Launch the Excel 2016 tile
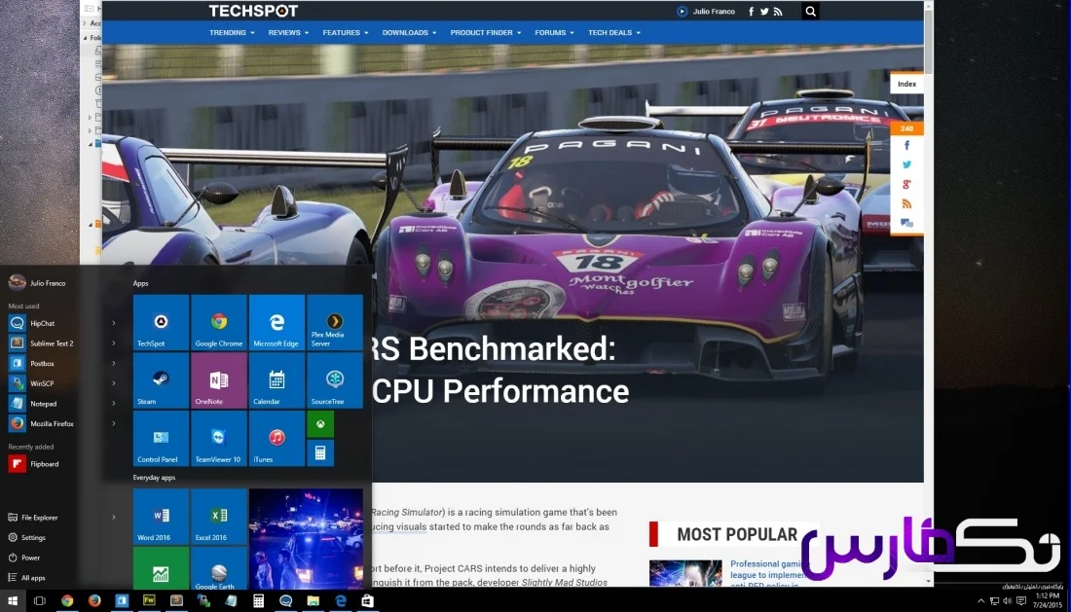1071x612 pixels. click(218, 517)
